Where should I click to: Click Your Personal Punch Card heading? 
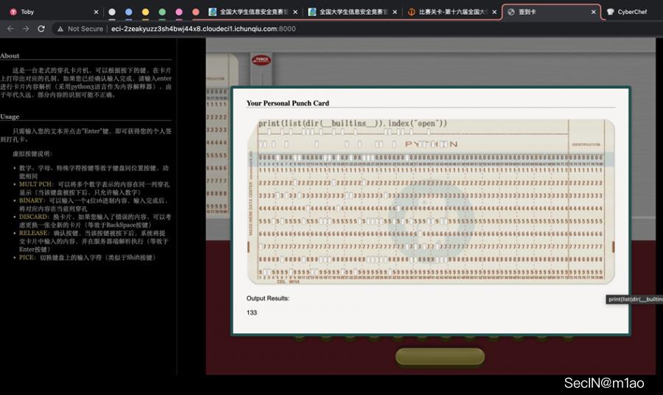(287, 103)
